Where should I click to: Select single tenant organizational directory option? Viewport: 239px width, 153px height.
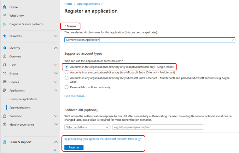[x=67, y=67]
